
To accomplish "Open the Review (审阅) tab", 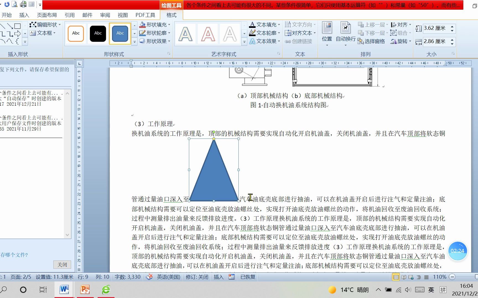I will 105,15.
